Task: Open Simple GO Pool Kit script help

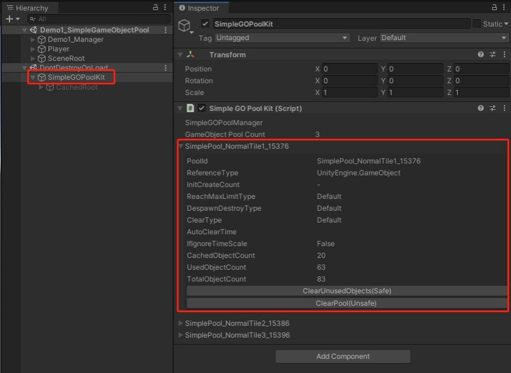Action: [481, 108]
